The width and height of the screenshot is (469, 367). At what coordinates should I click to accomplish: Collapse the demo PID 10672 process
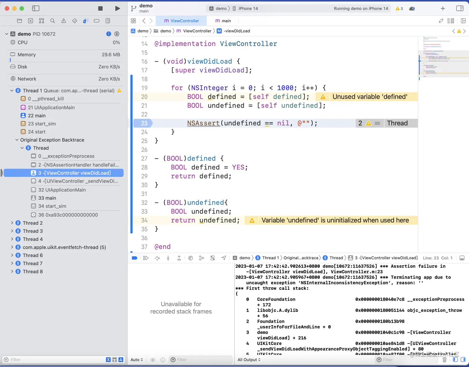coord(7,34)
